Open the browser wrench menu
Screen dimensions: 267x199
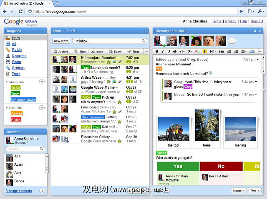(x=261, y=11)
